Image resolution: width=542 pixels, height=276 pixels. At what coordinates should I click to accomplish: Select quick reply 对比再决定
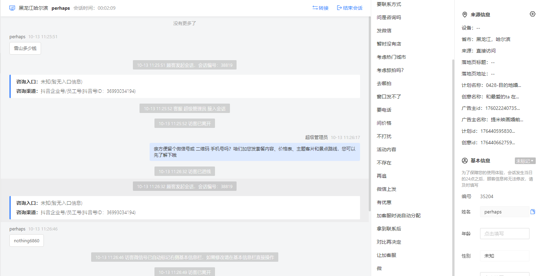[x=389, y=242]
